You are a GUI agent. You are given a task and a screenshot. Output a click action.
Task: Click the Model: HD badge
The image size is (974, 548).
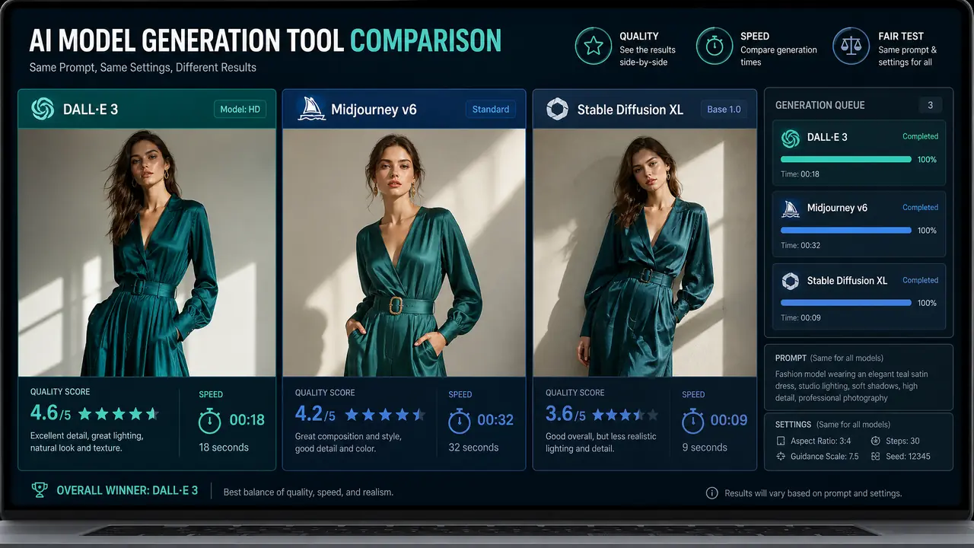[240, 109]
